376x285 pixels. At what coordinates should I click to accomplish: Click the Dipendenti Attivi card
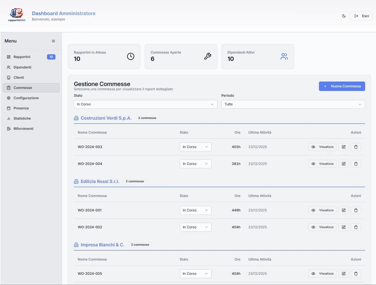tap(258, 56)
